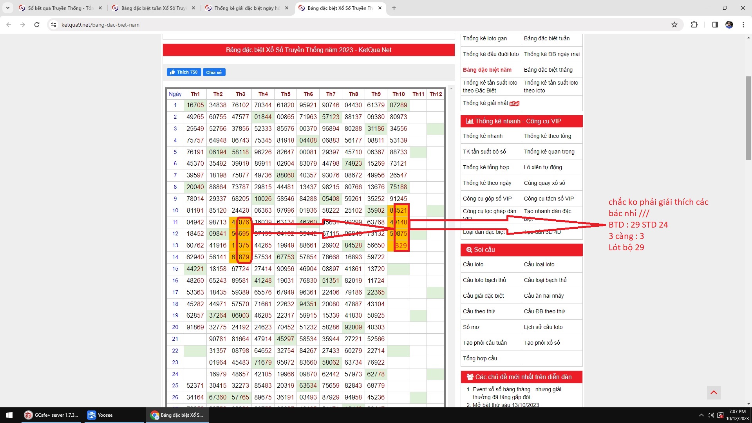
Task: Click the scroll-to-top arrow button
Action: tap(714, 392)
